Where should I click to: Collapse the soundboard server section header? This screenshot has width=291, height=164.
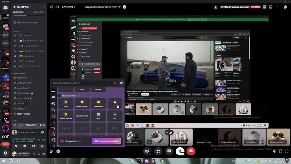tap(69, 96)
